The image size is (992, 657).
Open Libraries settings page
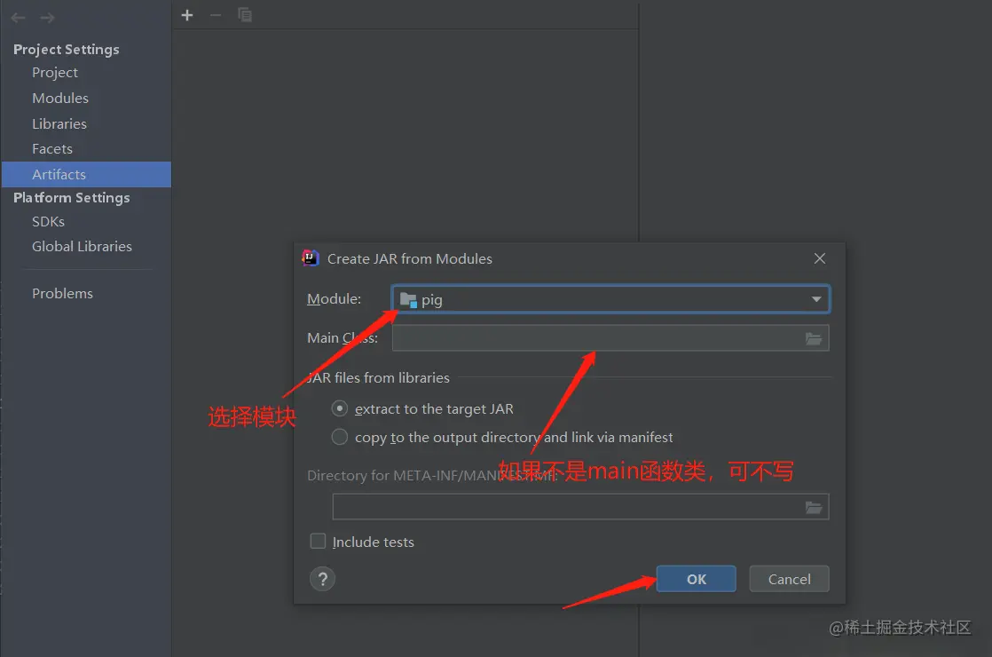[59, 124]
